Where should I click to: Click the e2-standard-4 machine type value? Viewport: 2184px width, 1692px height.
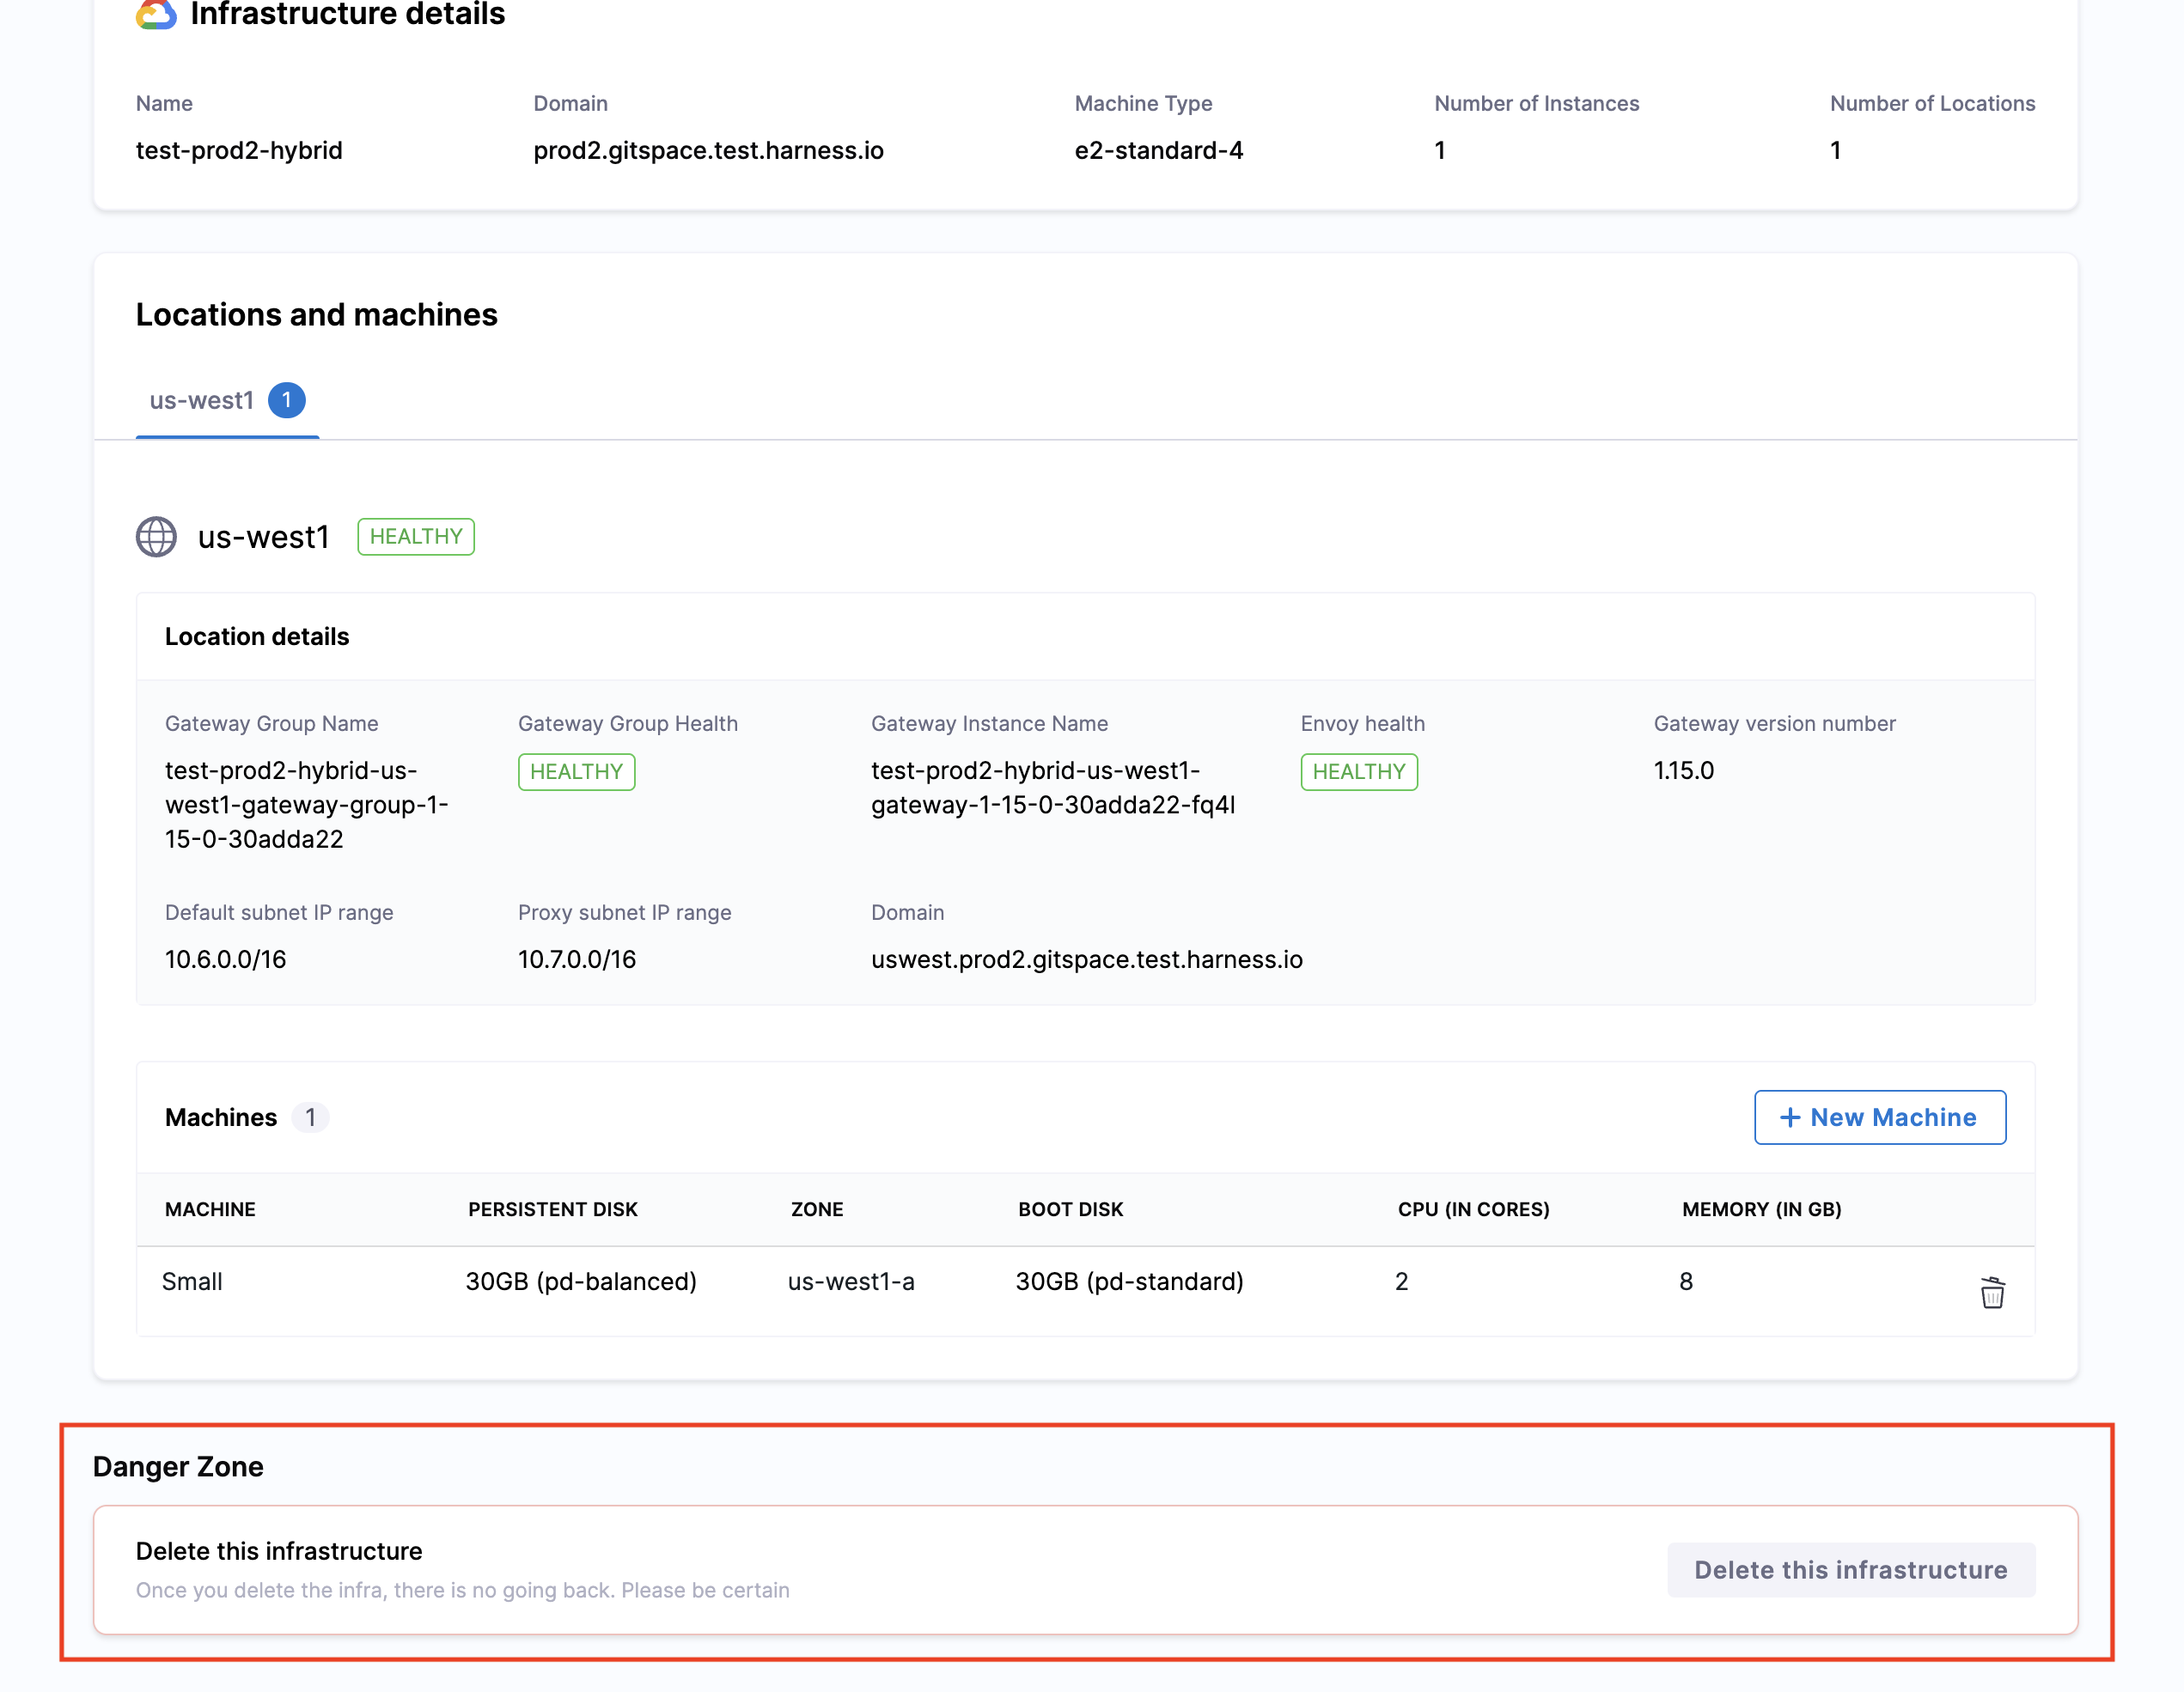1158,150
